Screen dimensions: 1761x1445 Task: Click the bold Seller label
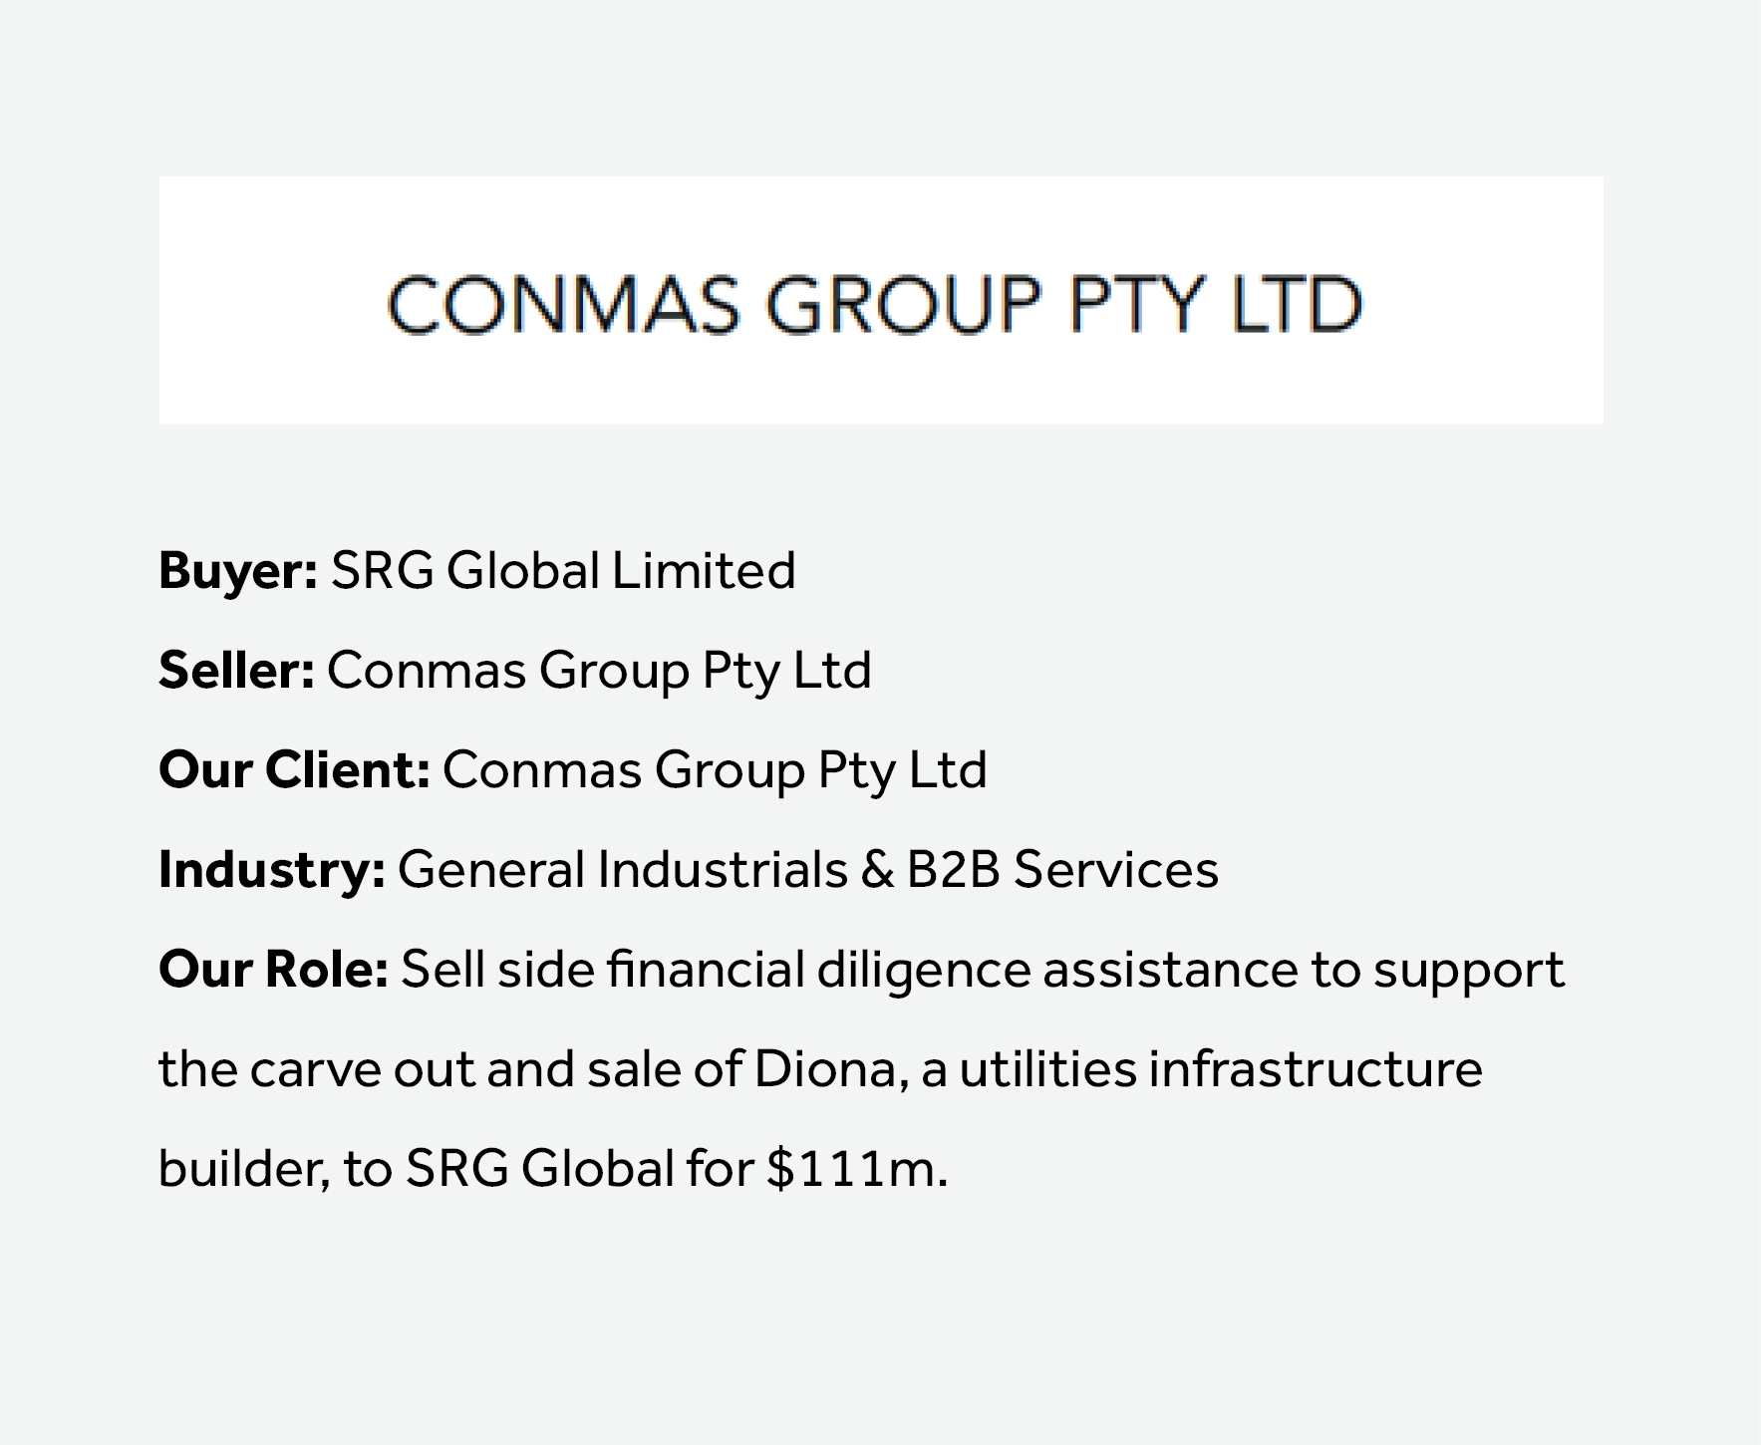coord(236,670)
